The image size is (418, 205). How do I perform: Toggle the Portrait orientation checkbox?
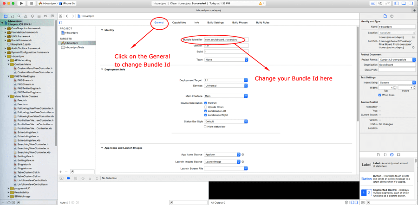(206, 103)
